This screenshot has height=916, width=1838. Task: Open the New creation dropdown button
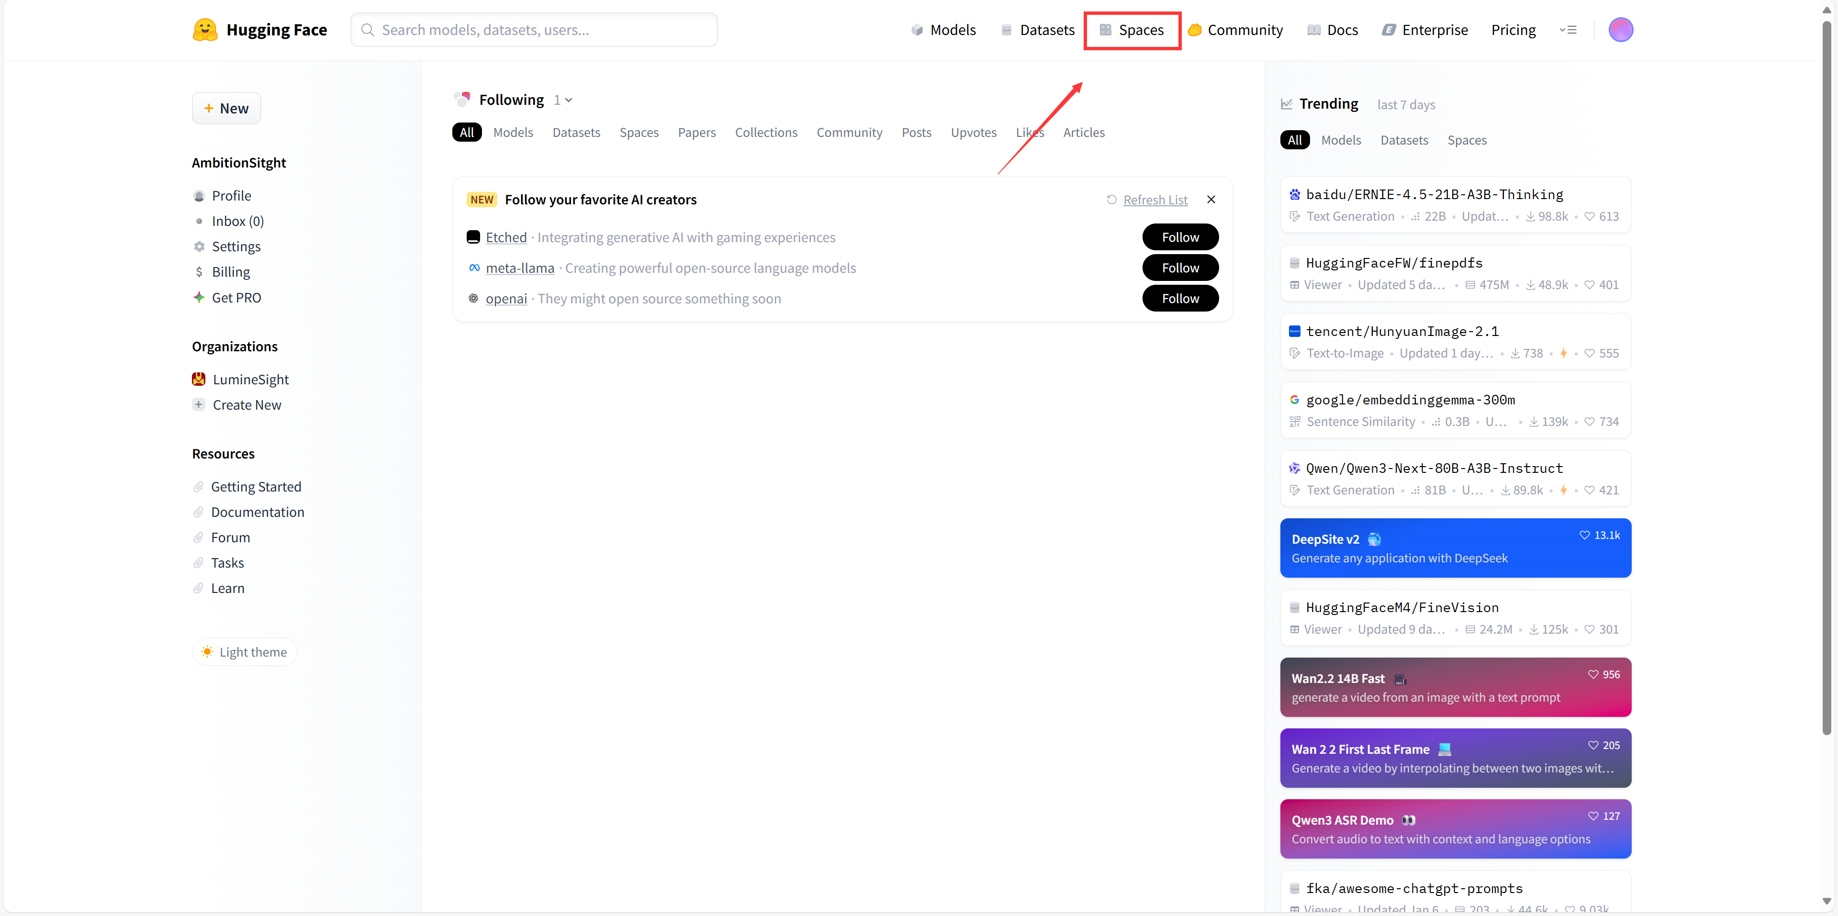[x=226, y=109]
